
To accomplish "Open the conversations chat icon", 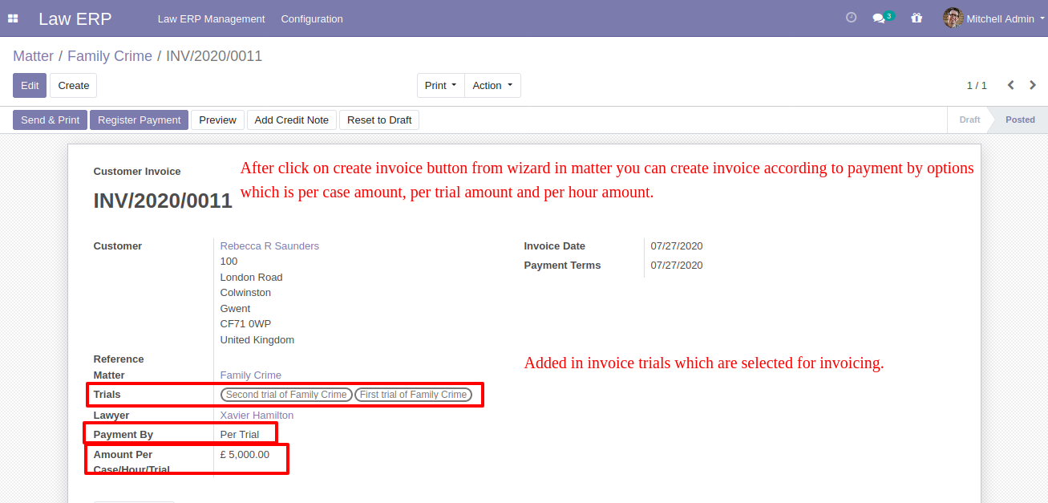I will pyautogui.click(x=880, y=18).
